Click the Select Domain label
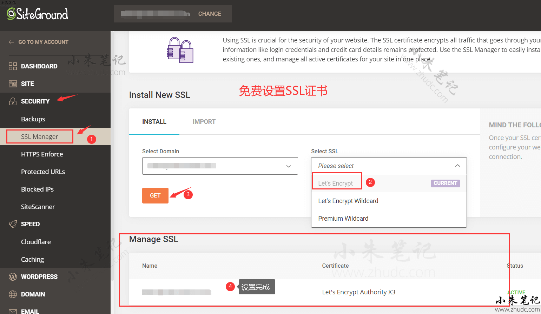Viewport: 541px width, 314px height. coord(160,152)
